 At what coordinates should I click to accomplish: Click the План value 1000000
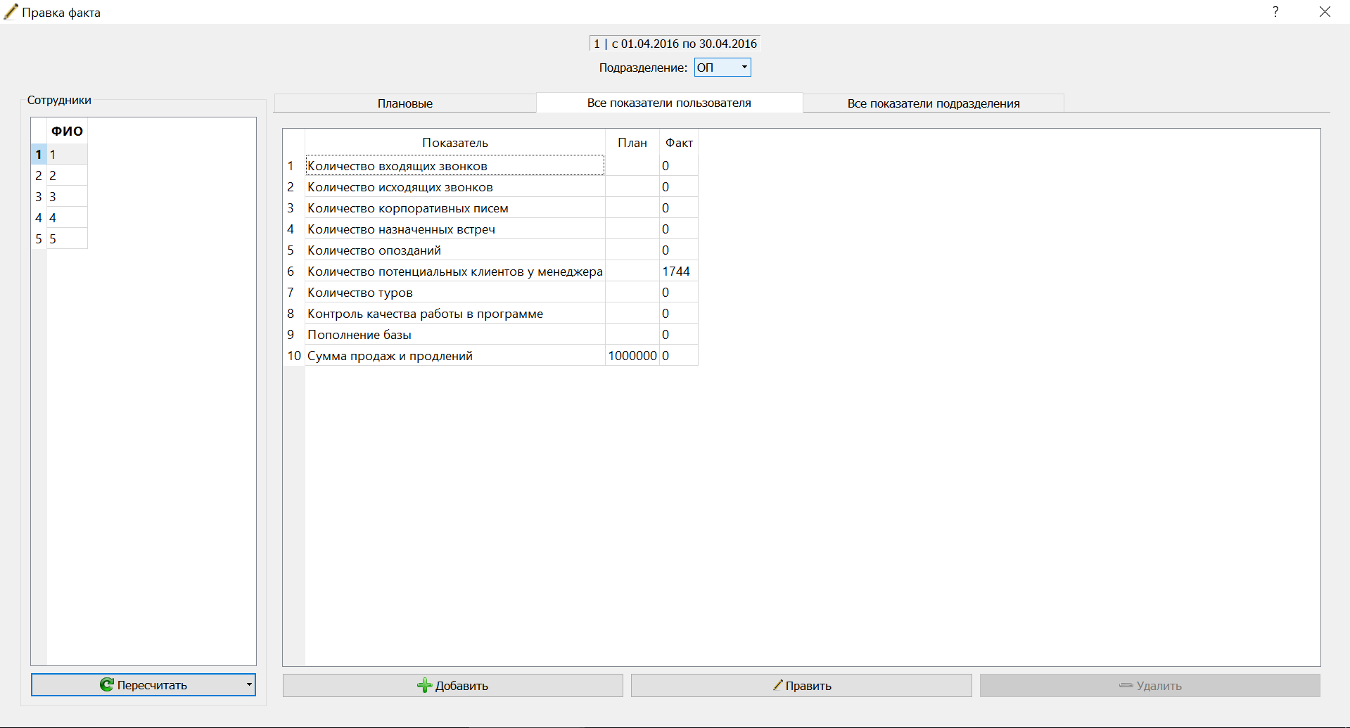pyautogui.click(x=632, y=356)
